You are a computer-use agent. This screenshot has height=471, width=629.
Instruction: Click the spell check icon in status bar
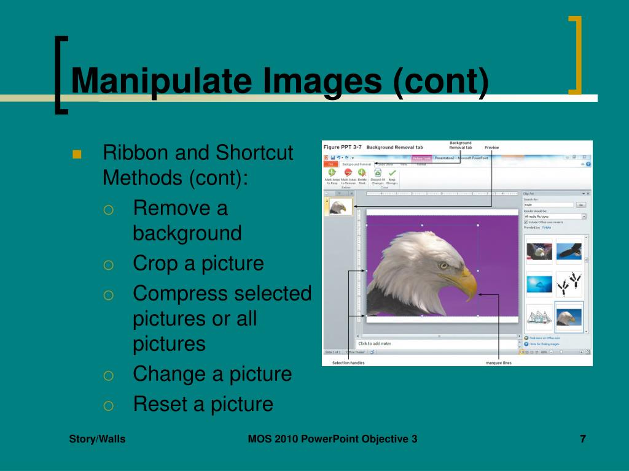point(372,352)
